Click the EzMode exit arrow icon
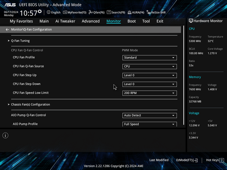This screenshot has height=170, width=227. click(195, 160)
